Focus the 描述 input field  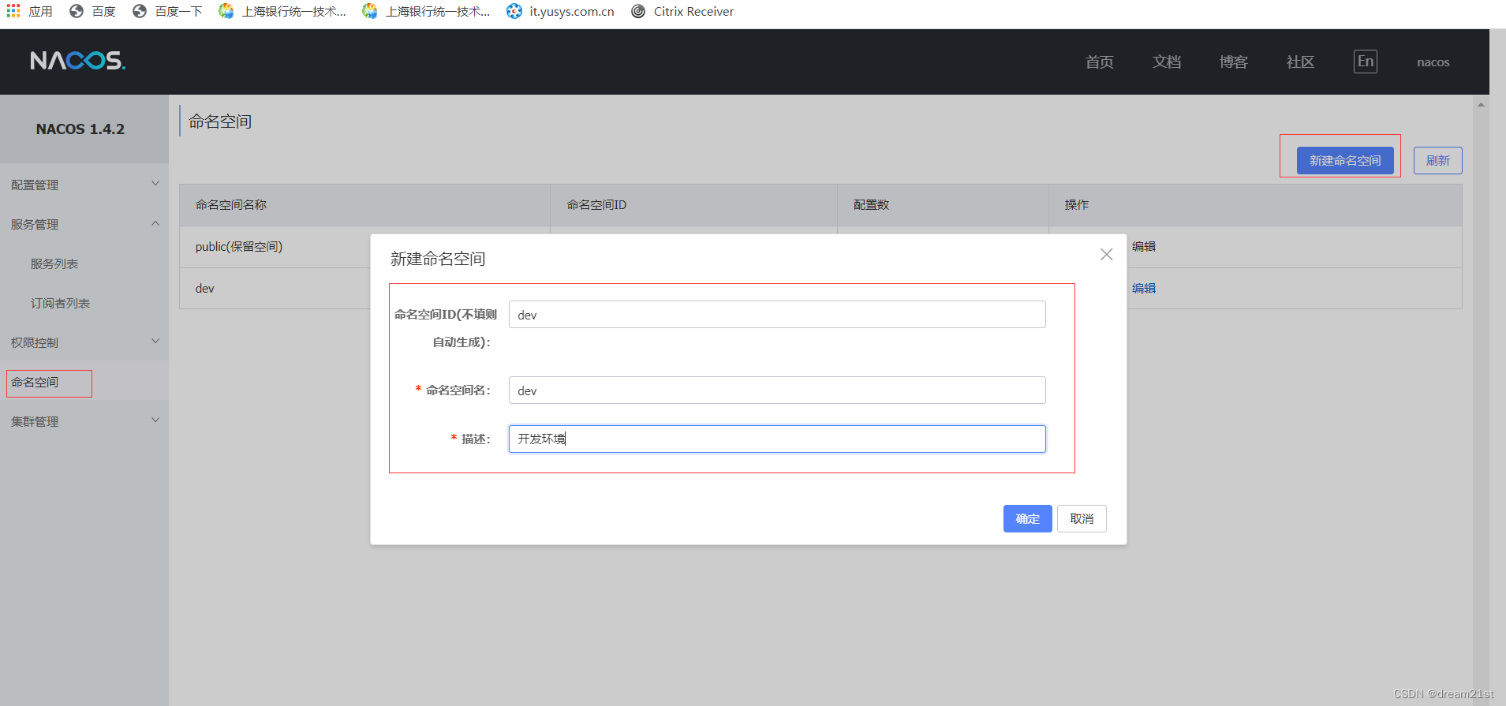pyautogui.click(x=777, y=439)
